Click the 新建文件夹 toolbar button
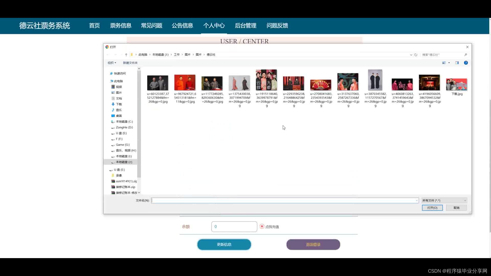Viewport: 491px width, 276px height. coord(130,63)
